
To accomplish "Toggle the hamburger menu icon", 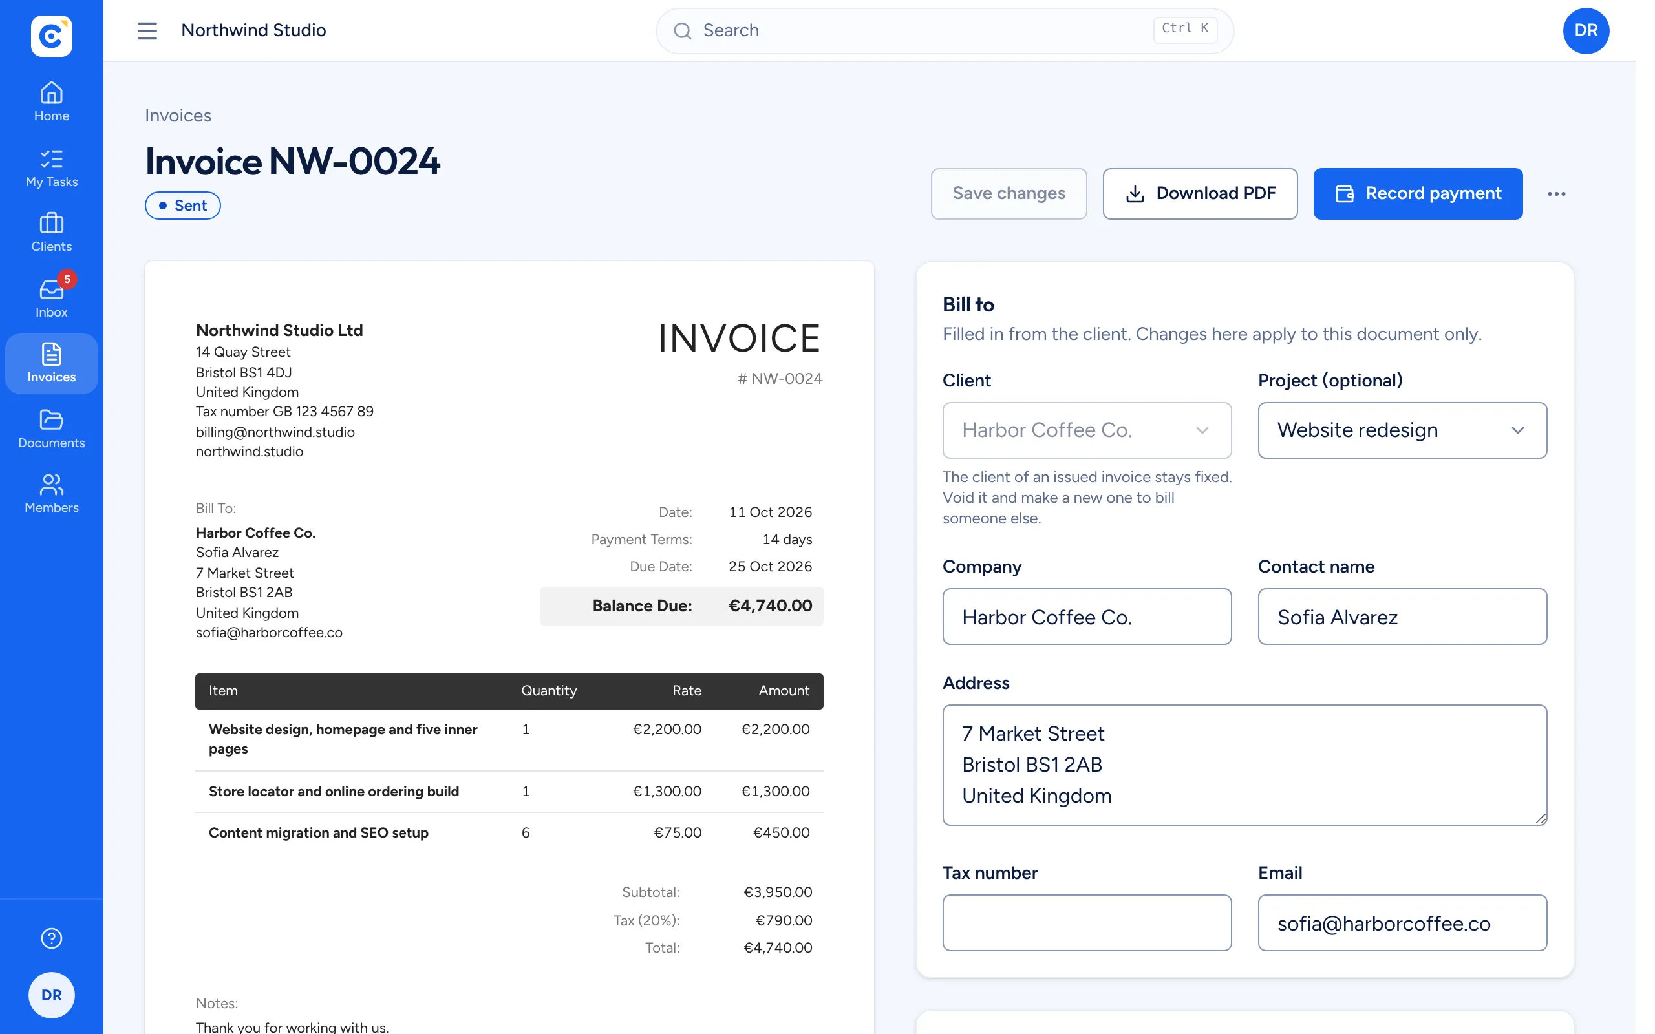I will click(x=147, y=31).
